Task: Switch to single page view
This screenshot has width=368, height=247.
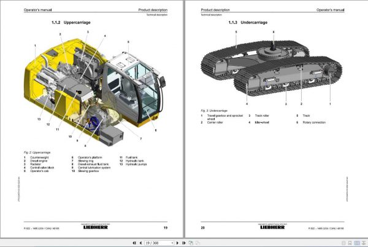Action: click(x=343, y=243)
